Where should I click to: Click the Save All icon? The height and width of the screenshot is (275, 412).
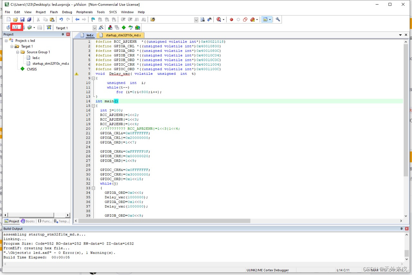pyautogui.click(x=29, y=20)
